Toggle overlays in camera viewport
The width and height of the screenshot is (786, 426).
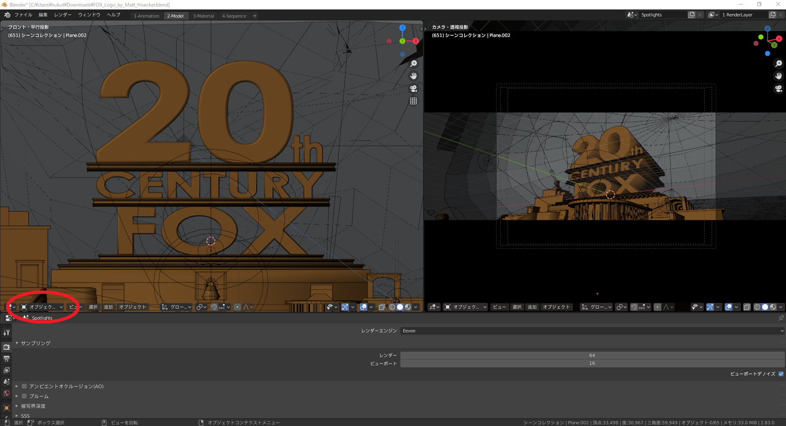729,307
